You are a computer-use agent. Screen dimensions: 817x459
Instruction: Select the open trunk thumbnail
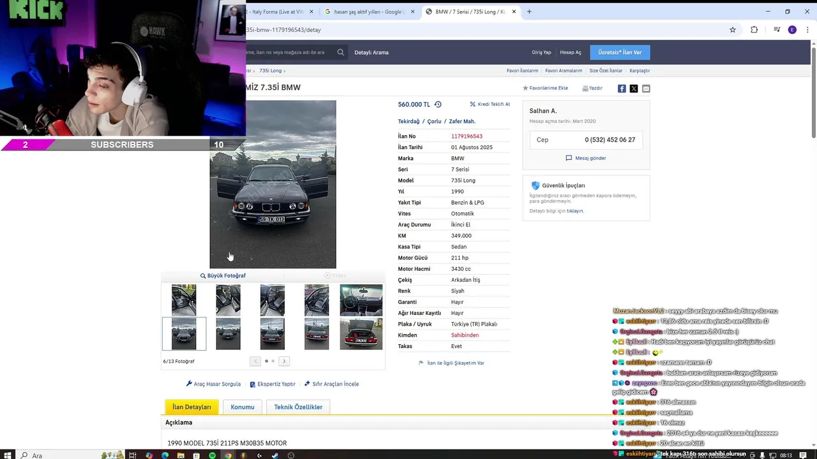point(361,333)
